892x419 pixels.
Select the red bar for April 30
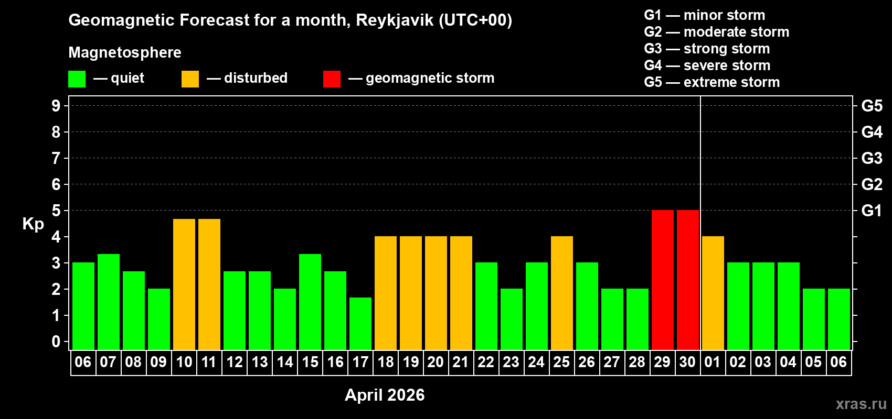(x=688, y=280)
